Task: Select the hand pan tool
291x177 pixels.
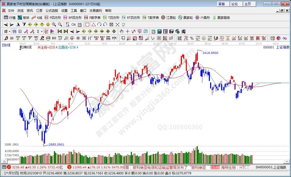Action: click(121, 31)
